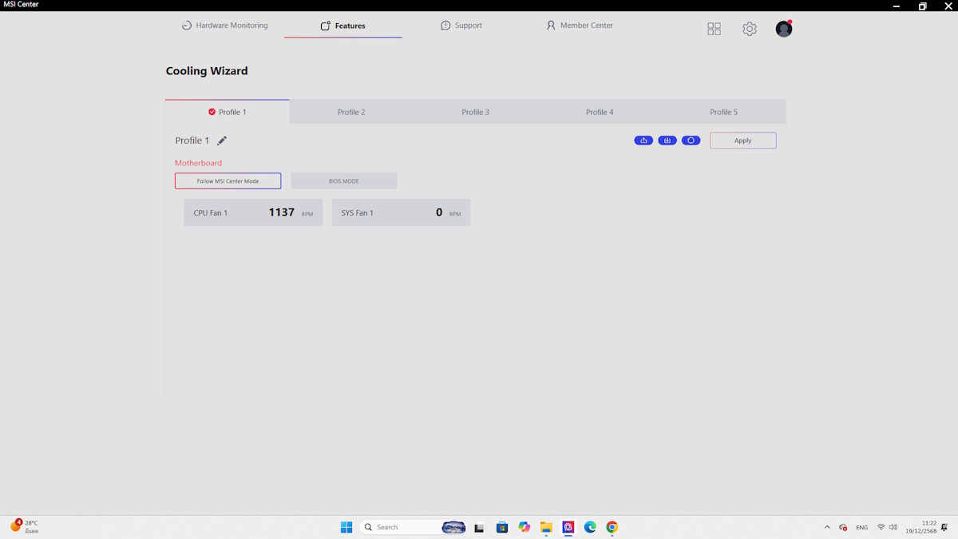Switch fan control to BIOS MODE
This screenshot has width=958, height=539.
tap(343, 181)
